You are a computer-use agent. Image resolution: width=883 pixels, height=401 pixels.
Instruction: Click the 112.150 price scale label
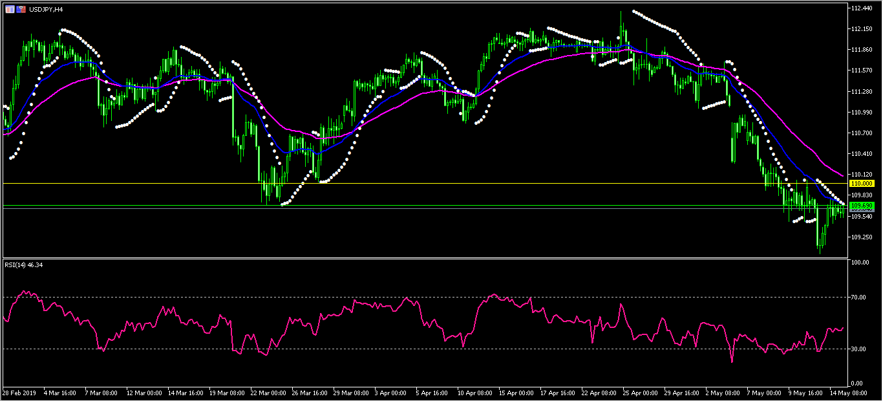(862, 29)
